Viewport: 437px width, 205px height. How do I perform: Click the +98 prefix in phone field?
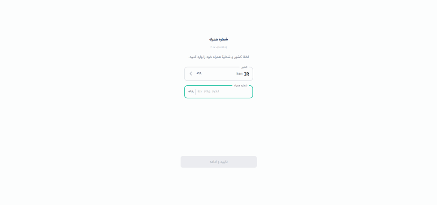pyautogui.click(x=191, y=92)
